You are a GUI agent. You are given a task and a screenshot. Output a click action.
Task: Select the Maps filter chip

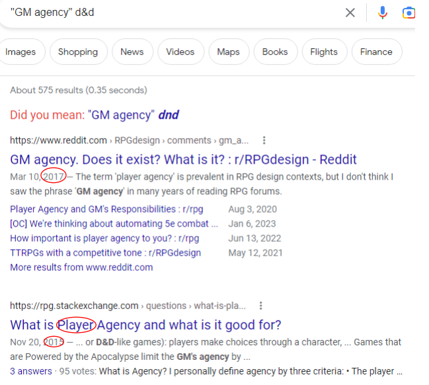(x=228, y=52)
